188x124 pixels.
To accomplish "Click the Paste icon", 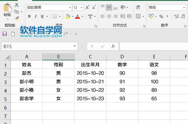I will click(8, 8).
